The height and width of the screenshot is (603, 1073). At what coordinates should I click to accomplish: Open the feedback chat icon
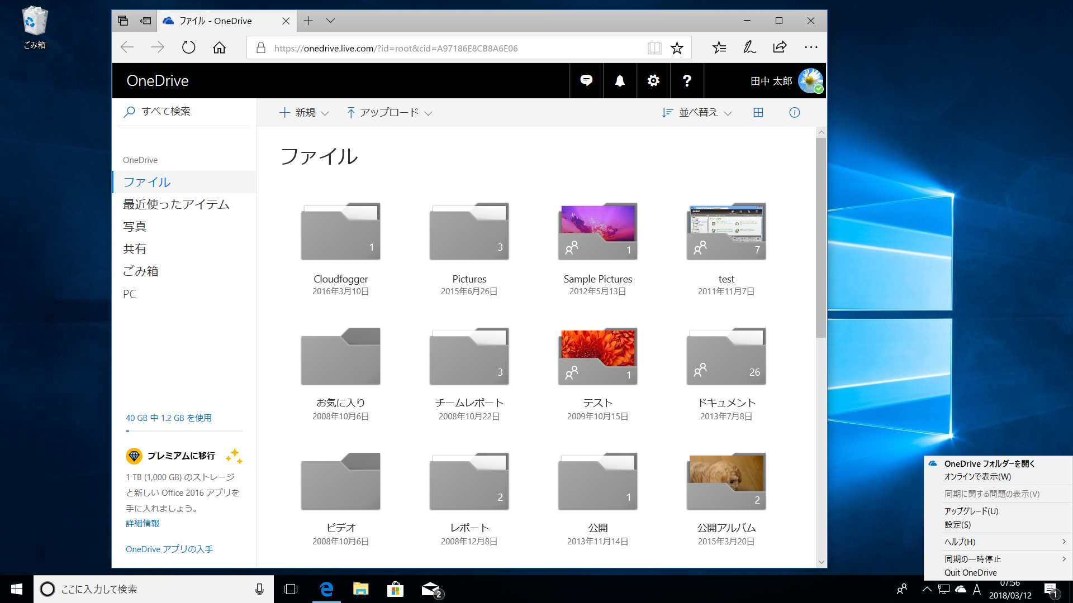[586, 80]
